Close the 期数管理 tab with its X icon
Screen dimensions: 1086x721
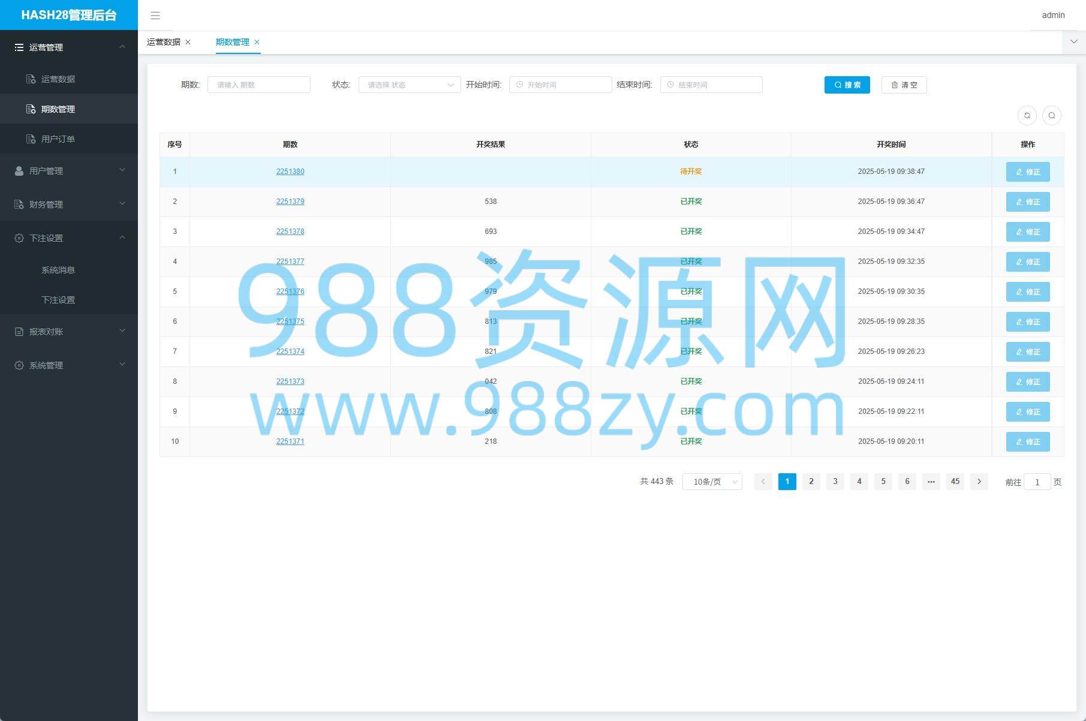[257, 42]
